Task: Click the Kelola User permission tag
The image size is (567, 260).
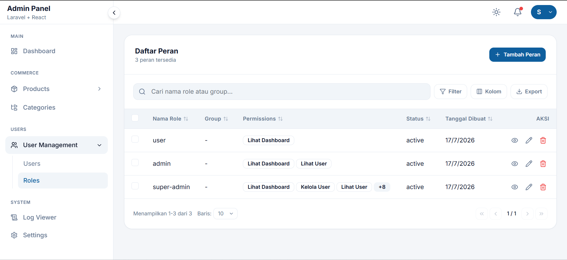Action: [x=315, y=187]
